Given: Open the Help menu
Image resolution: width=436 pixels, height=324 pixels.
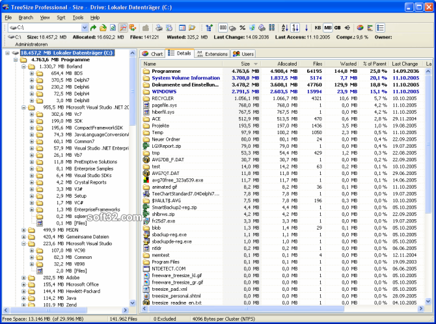Looking at the screenshot, I should 95,18.
